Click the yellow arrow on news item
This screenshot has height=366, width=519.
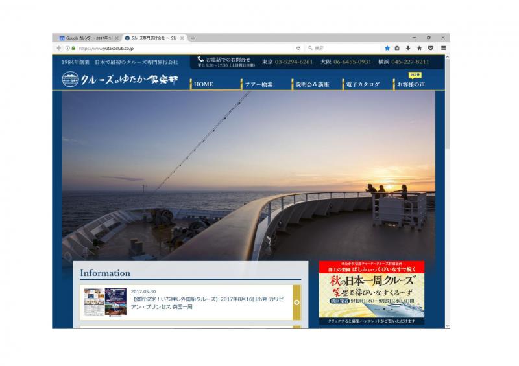[296, 303]
